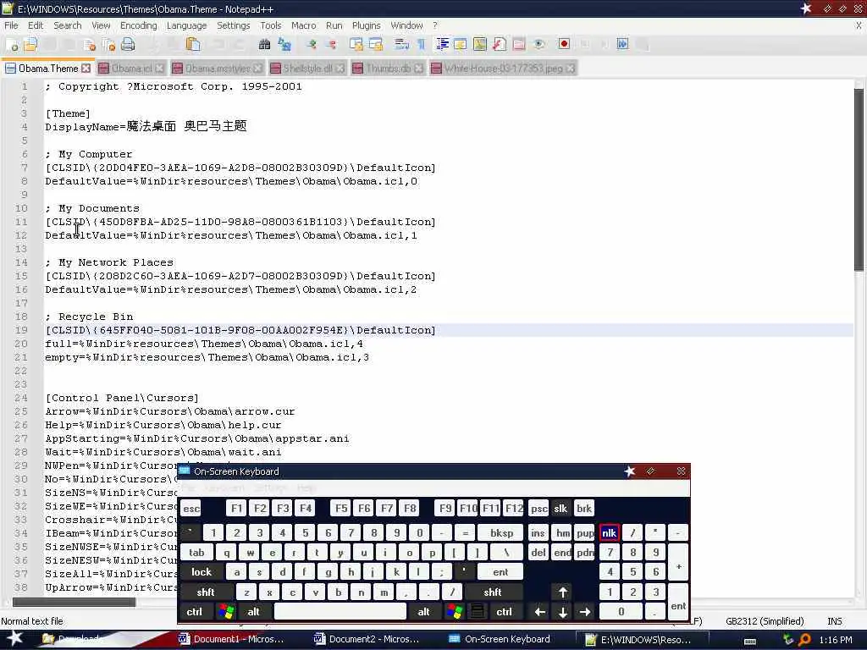Click the psc print screen key
Image resolution: width=867 pixels, height=650 pixels.
pos(538,508)
